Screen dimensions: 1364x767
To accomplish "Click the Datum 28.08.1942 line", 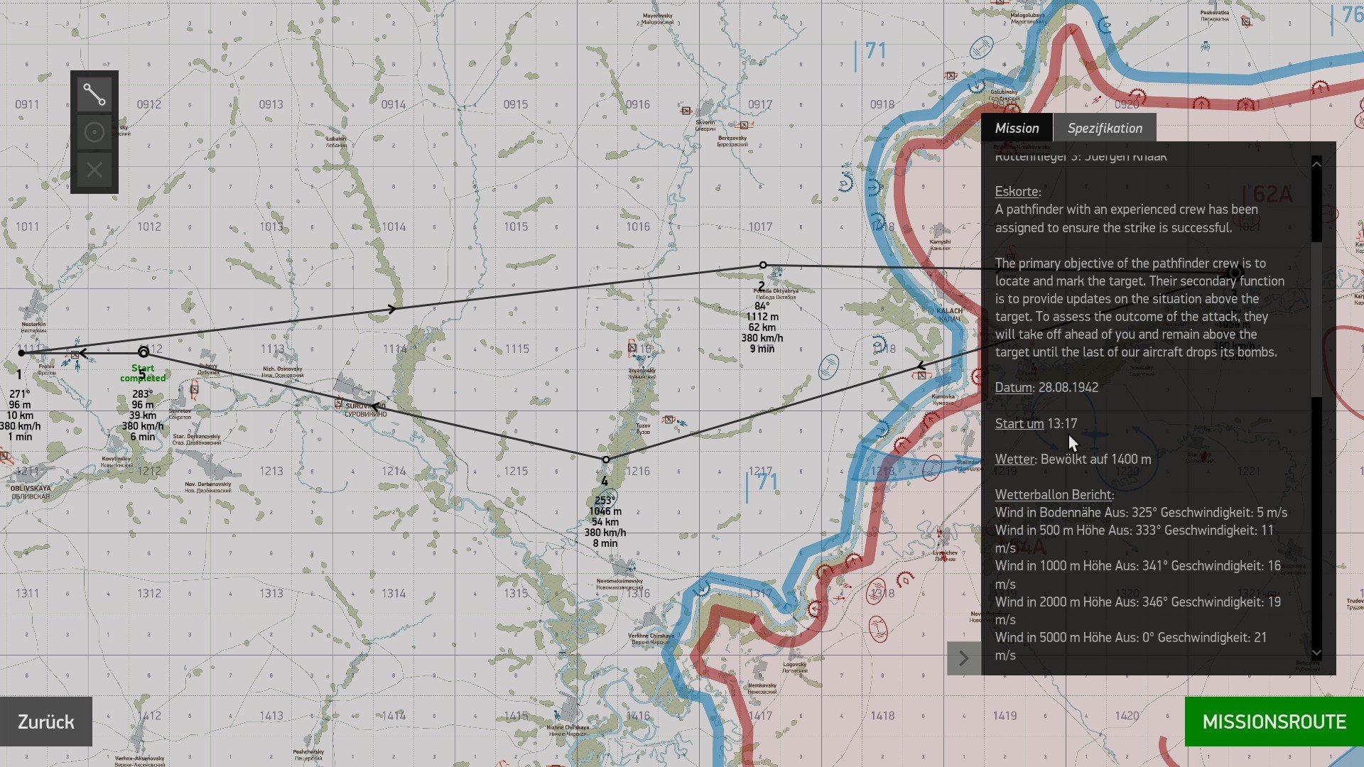I will coord(1046,387).
